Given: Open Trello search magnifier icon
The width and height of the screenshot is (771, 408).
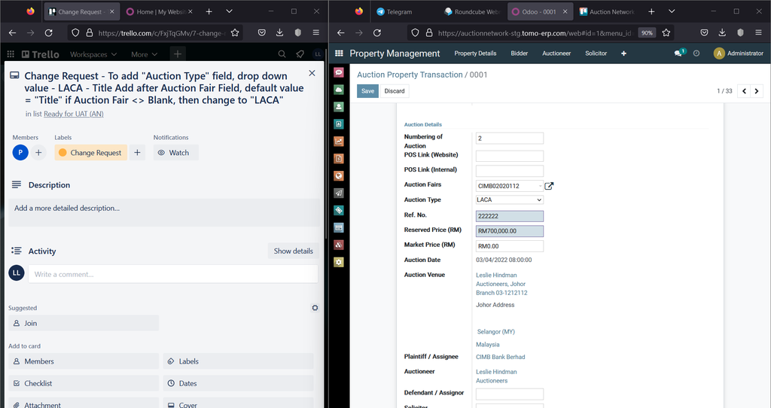Looking at the screenshot, I should point(282,54).
